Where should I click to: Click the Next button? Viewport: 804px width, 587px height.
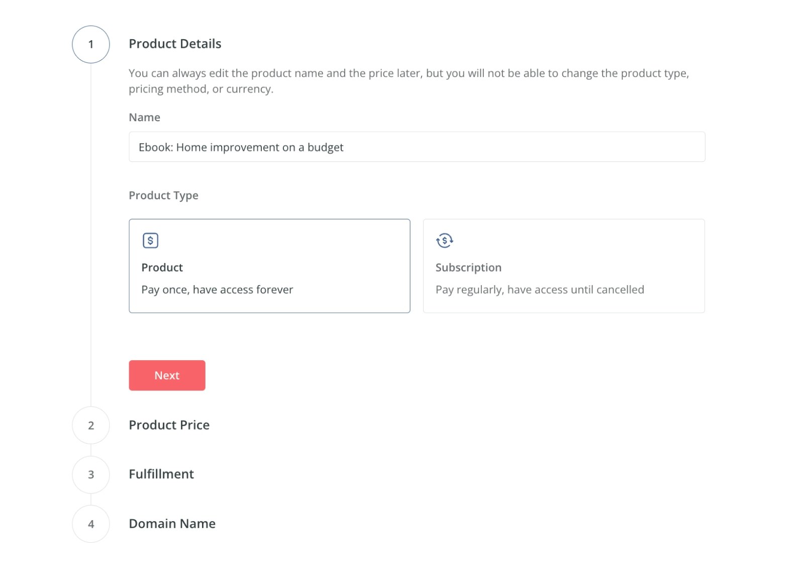point(167,375)
